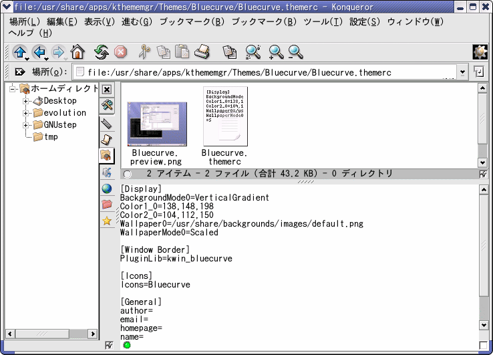This screenshot has height=355, width=493.
Task: Open the 表示(V) menu
Action: [x=100, y=21]
